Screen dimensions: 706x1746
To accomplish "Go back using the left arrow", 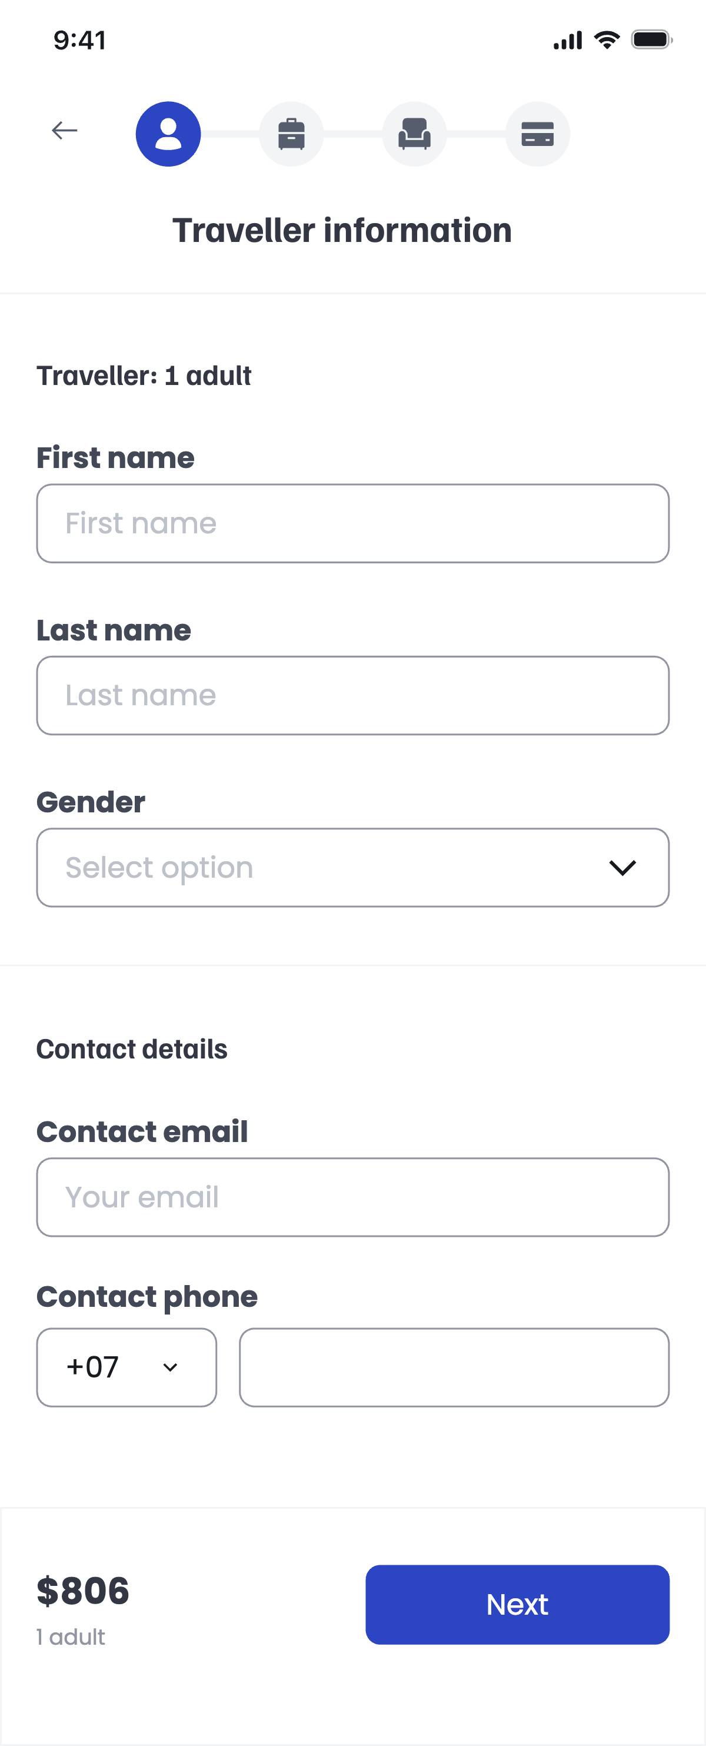I will tap(64, 130).
